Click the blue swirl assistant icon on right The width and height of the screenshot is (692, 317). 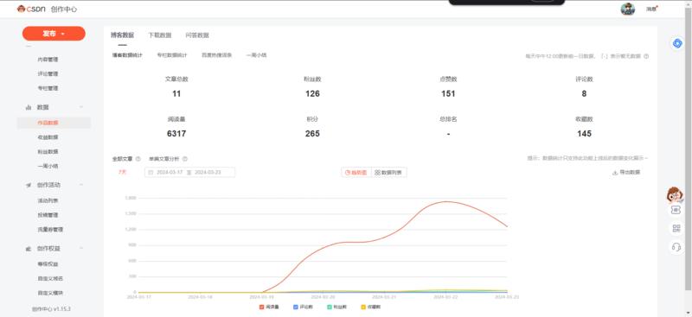[677, 43]
